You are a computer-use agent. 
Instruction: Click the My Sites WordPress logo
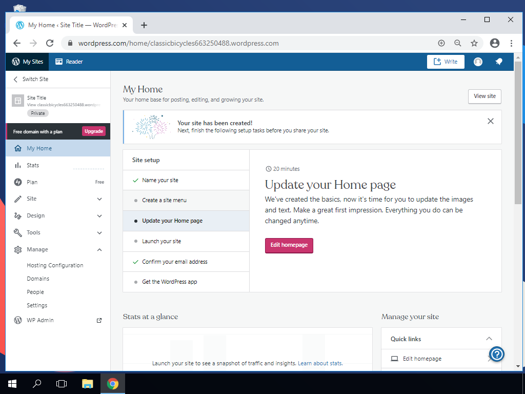[16, 62]
